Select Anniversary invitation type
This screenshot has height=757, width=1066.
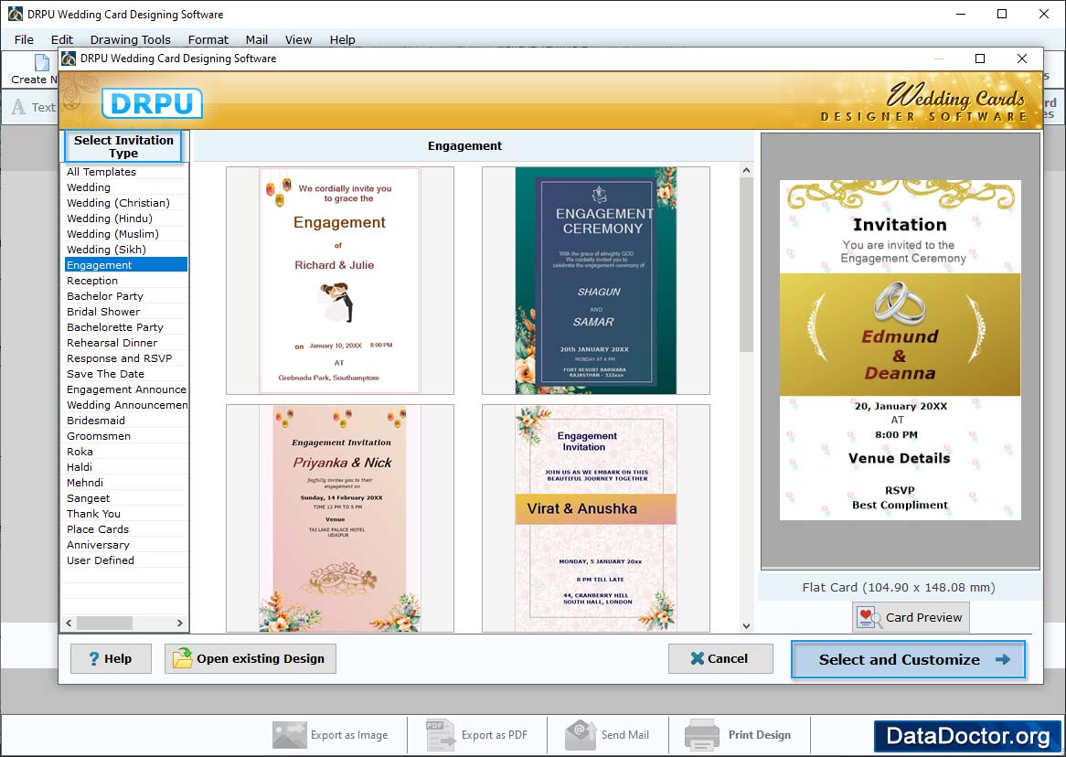coord(126,545)
